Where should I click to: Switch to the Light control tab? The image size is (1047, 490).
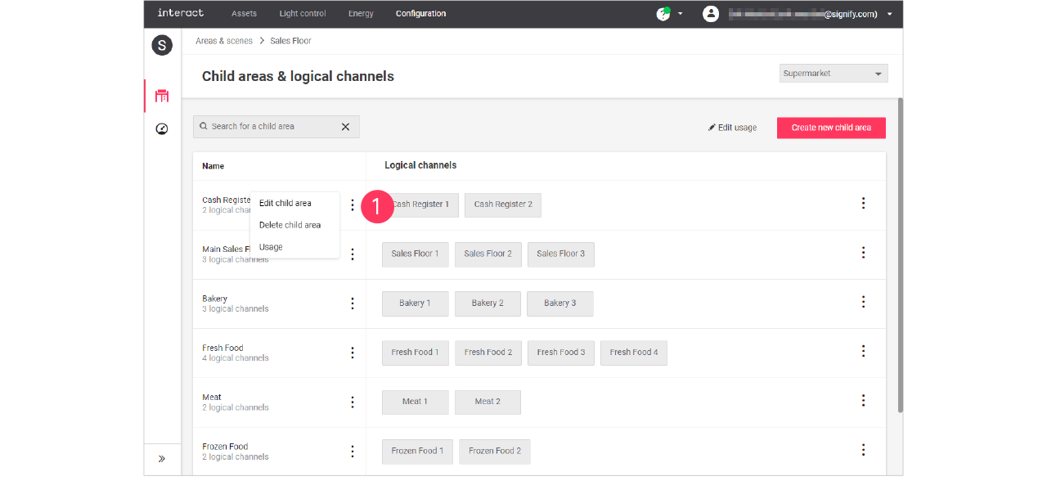coord(303,14)
